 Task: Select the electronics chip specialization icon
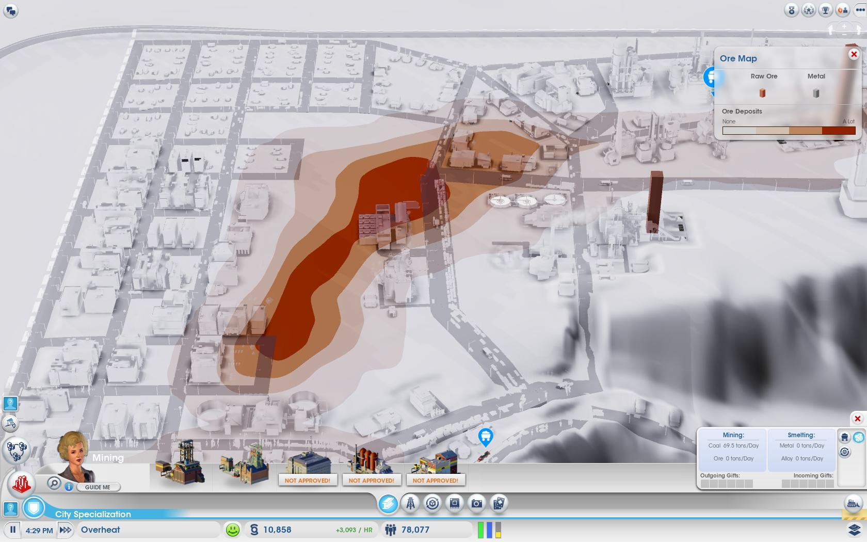point(454,503)
